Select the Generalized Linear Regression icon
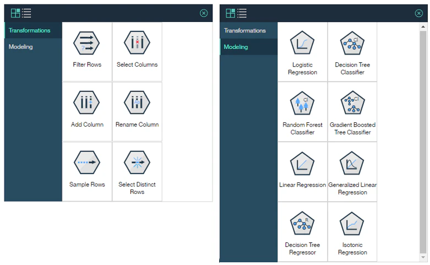430x265 pixels. pos(352,163)
